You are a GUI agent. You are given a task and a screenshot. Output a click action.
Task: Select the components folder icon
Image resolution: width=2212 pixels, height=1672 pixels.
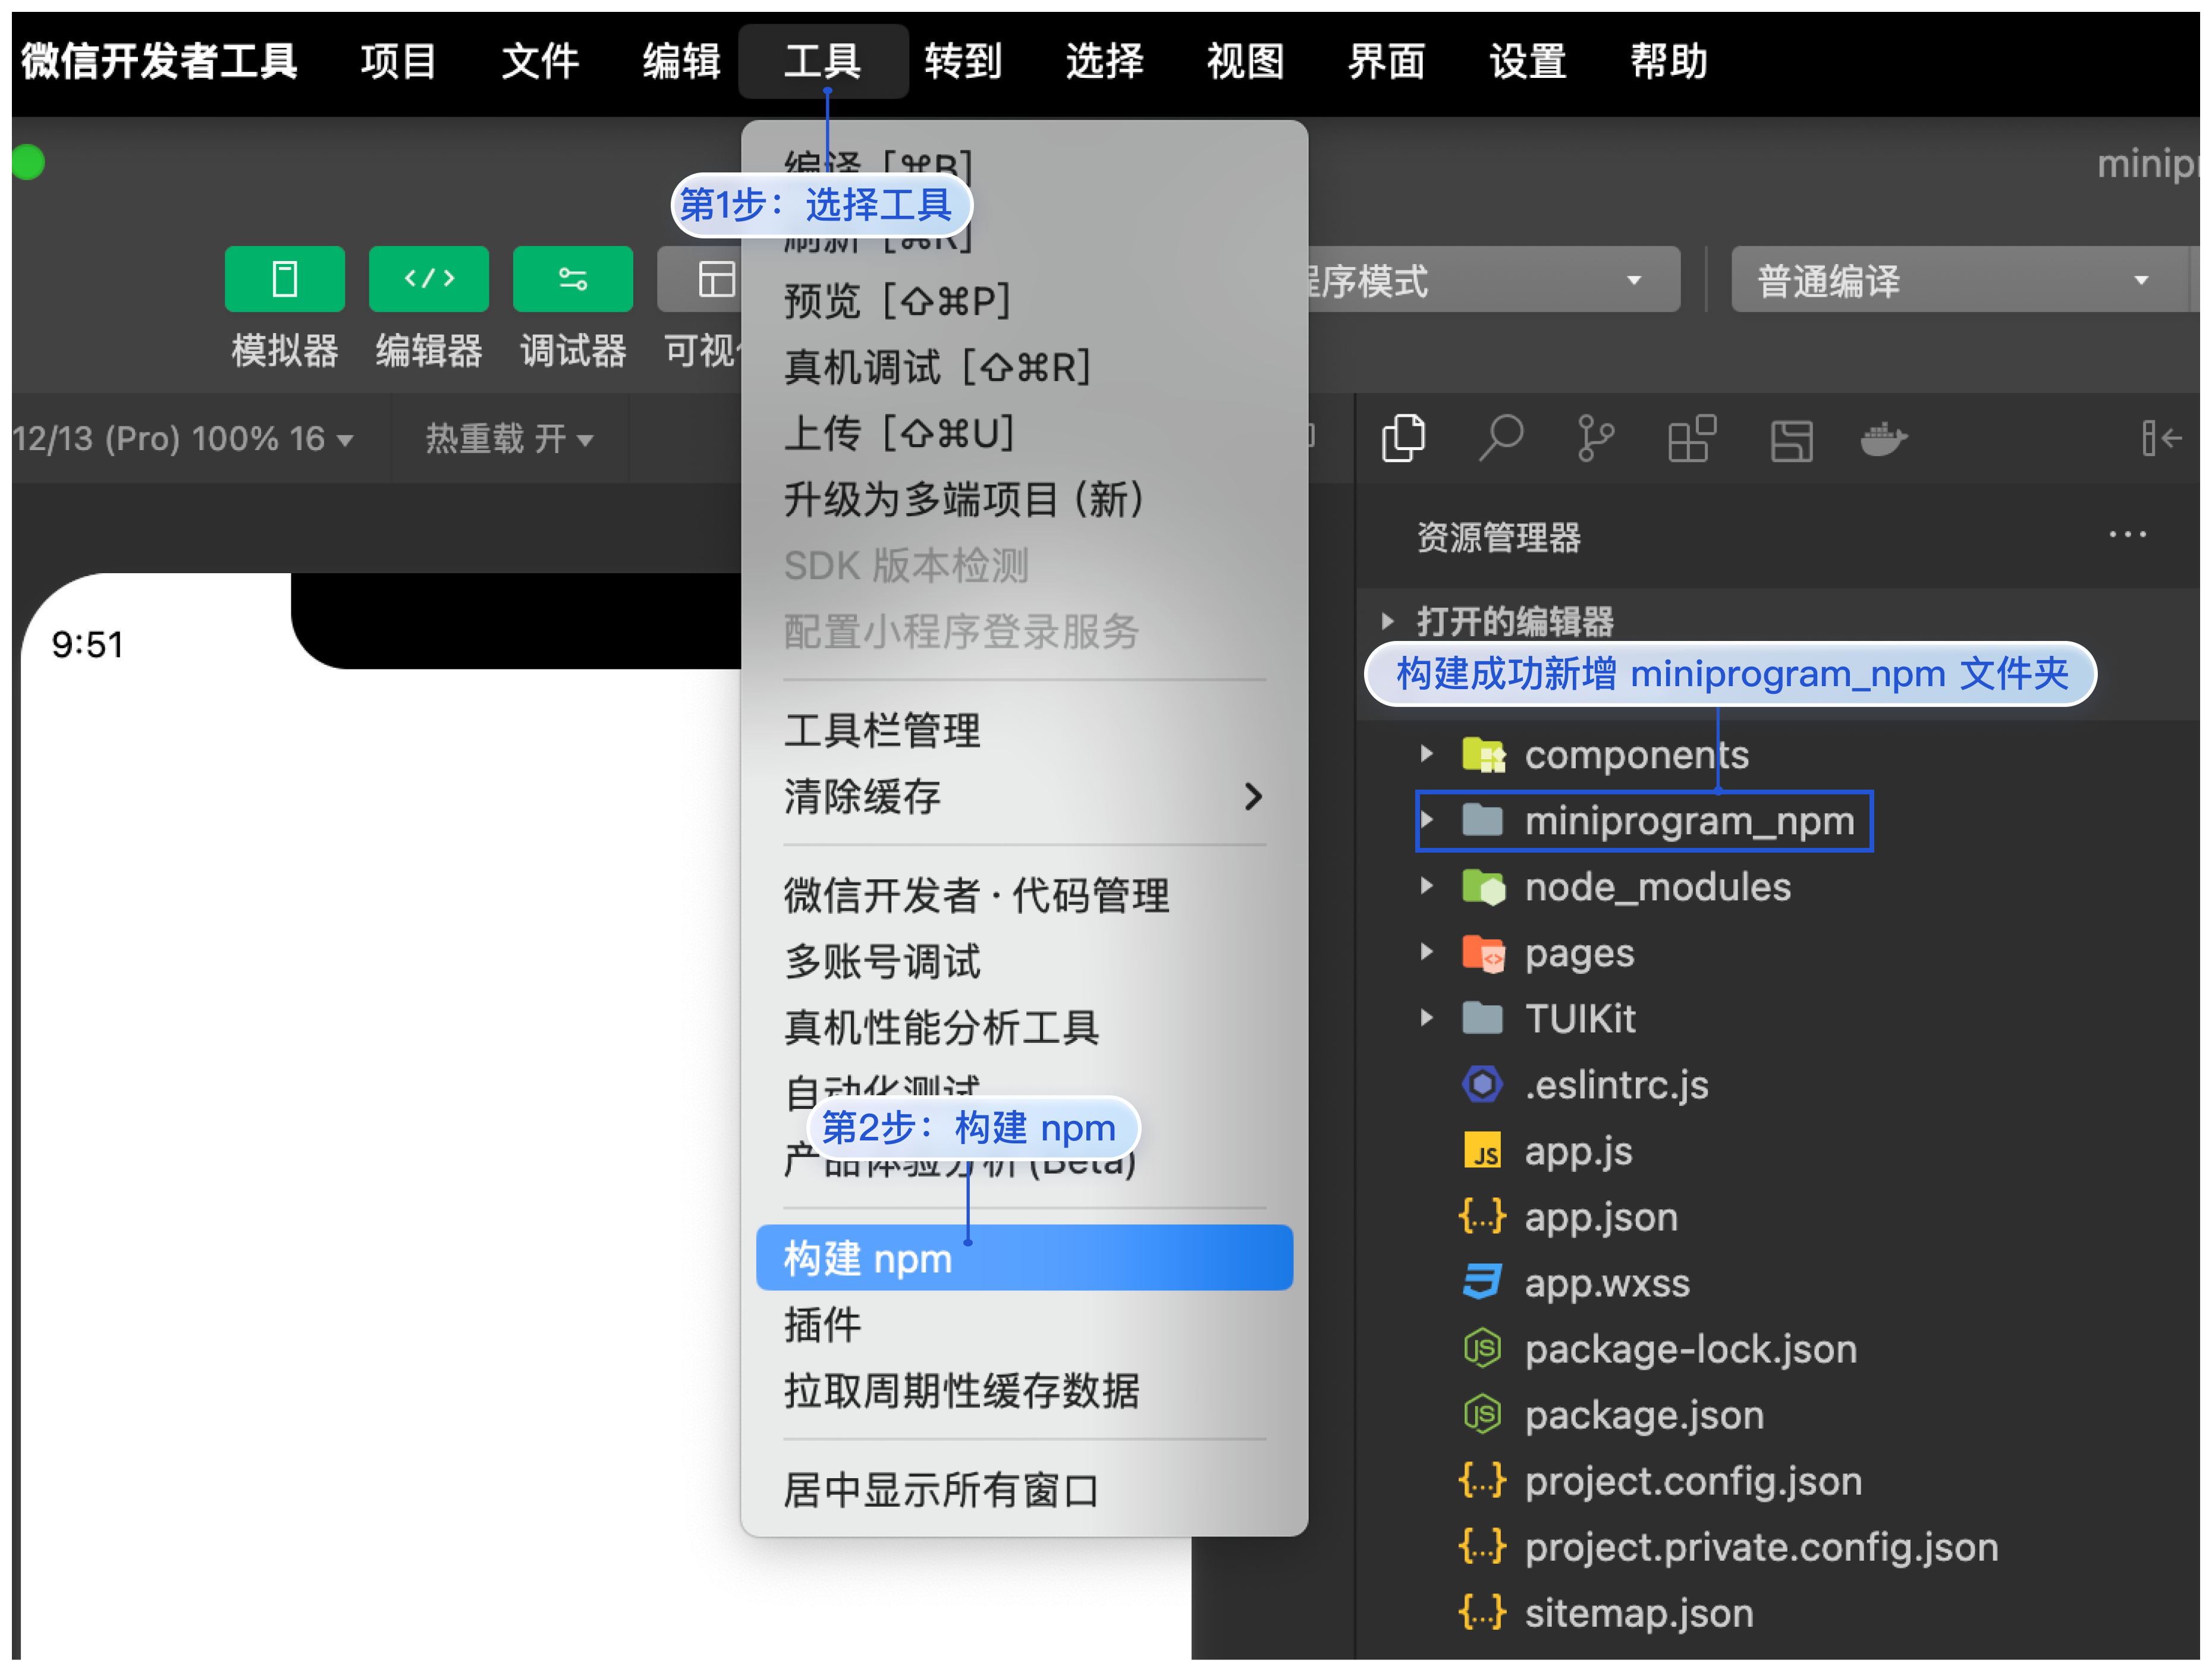[x=1483, y=754]
